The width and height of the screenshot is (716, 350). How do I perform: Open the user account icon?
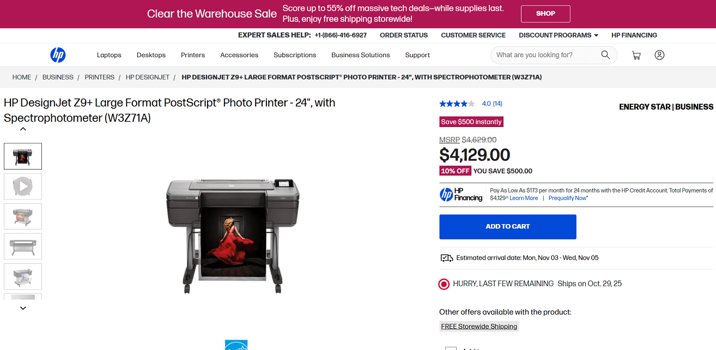(x=659, y=55)
